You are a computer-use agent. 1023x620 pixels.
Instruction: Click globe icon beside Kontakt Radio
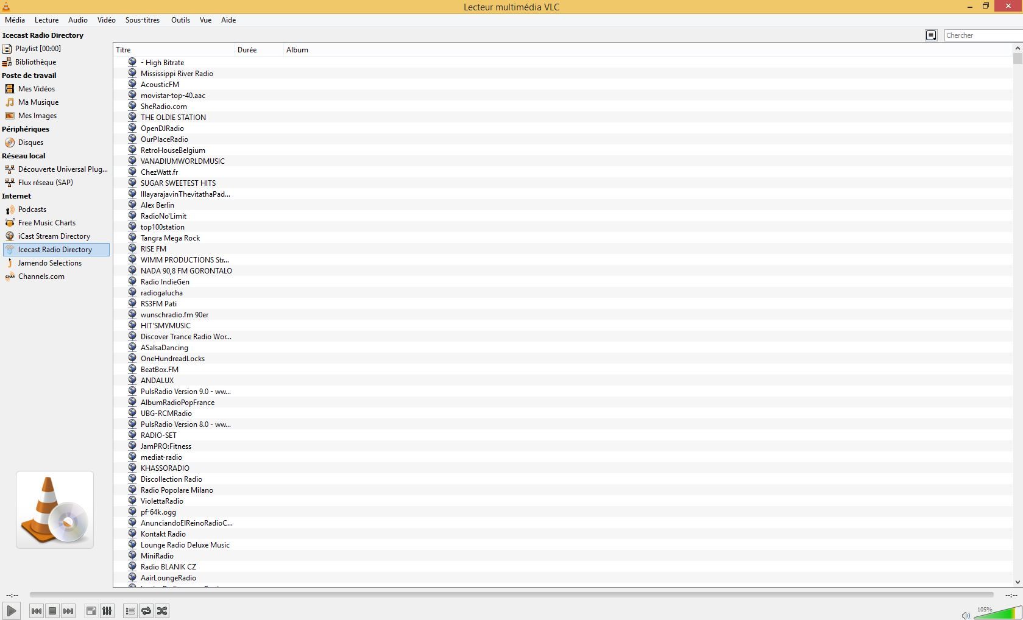tap(132, 534)
